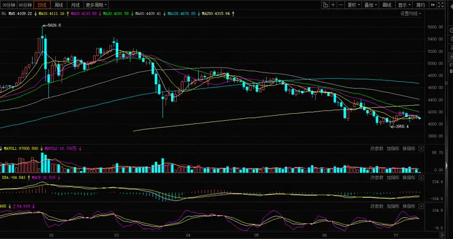Image resolution: width=453 pixels, height=239 pixels.
Task: Open the 叠加 overlay dropdown
Action: pos(371,5)
